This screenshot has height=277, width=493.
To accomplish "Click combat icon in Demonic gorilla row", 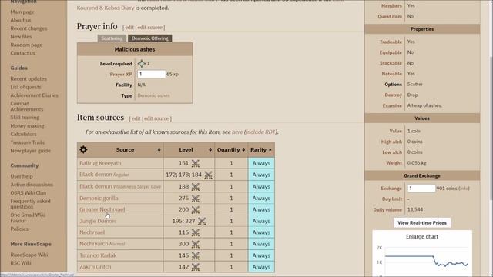I will (x=196, y=199).
